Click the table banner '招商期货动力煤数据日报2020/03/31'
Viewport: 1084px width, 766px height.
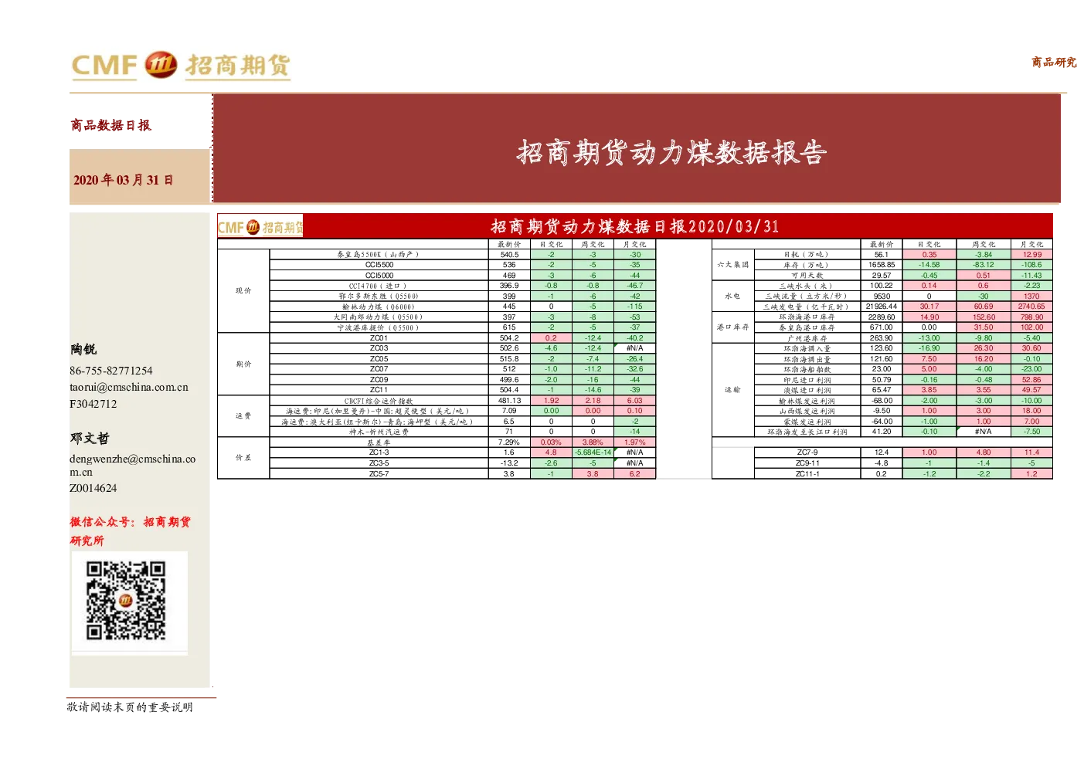(x=634, y=226)
